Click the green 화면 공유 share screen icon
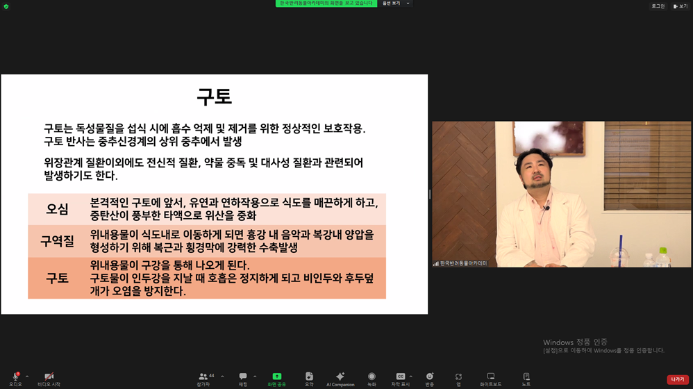The image size is (693, 389). click(x=276, y=376)
